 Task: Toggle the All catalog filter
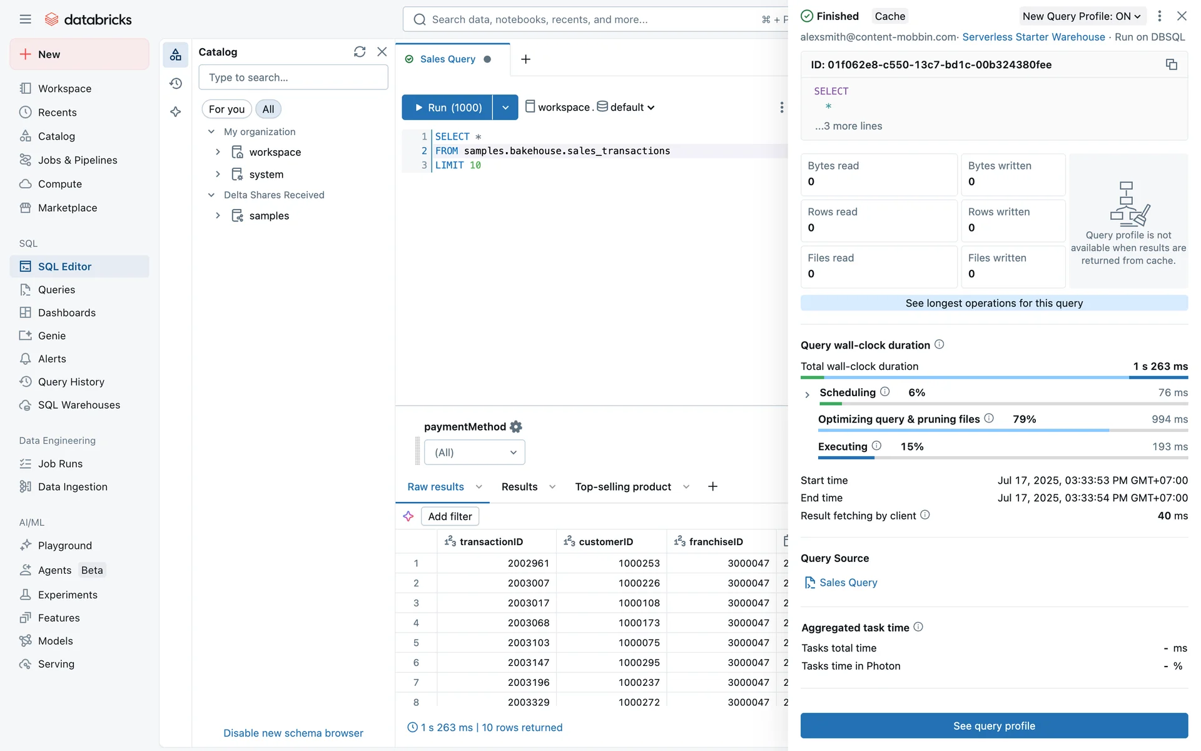268,109
